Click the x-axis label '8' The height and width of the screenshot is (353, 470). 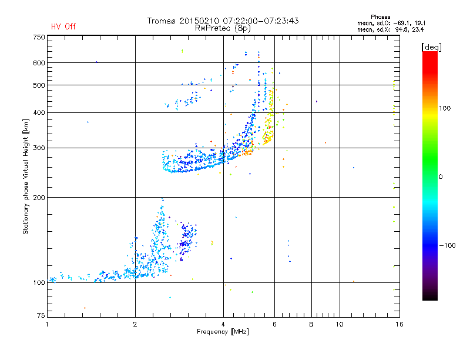[311, 324]
